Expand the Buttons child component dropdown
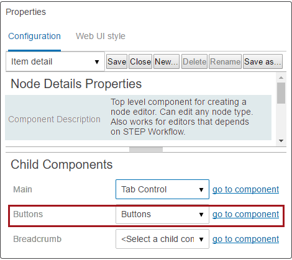This screenshot has width=292, height=260. pyautogui.click(x=162, y=214)
